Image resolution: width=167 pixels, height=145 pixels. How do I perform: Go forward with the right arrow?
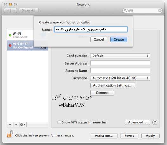tap(14, 10)
